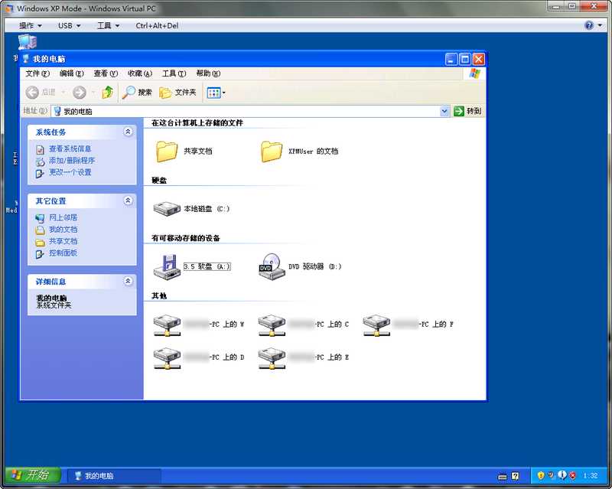Click the Forward arrow toolbar icon
612x489 pixels.
[x=80, y=93]
